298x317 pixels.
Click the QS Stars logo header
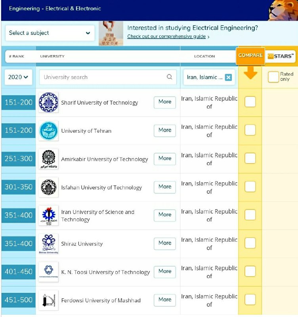pos(281,56)
